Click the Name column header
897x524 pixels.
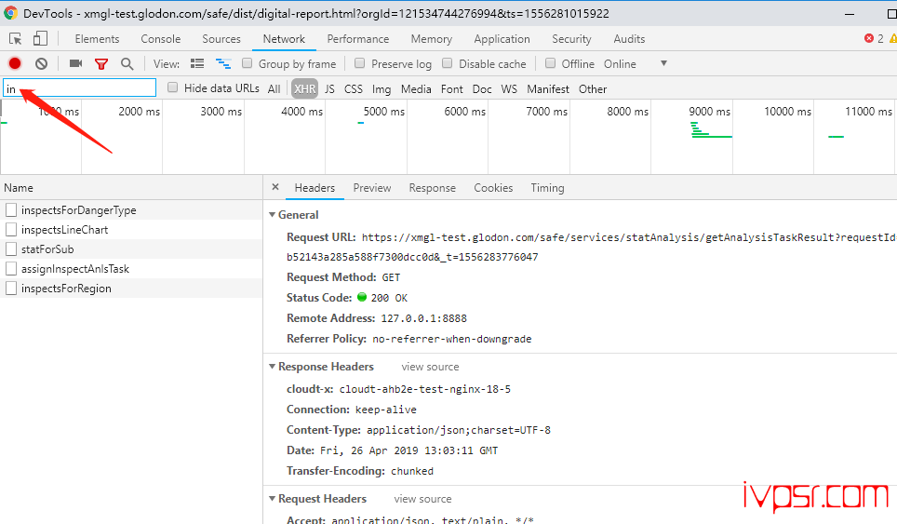coord(131,188)
